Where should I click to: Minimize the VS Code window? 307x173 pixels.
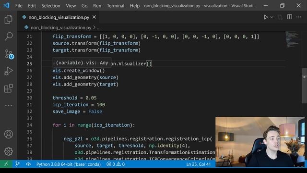(x=266, y=5)
